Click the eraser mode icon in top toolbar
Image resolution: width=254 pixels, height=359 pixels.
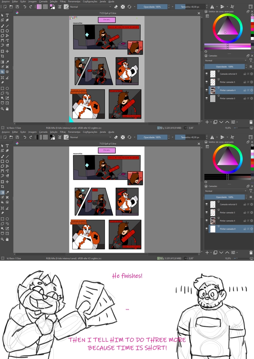pyautogui.click(x=116, y=7)
